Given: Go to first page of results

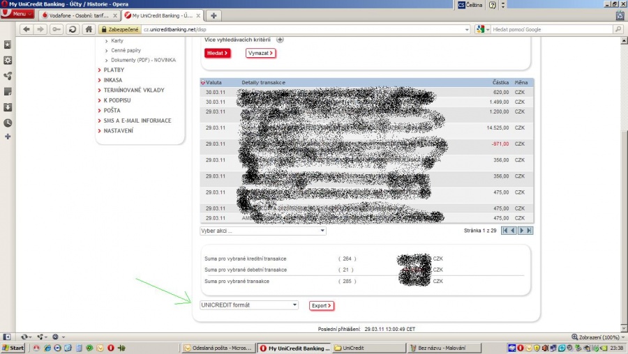Looking at the screenshot, I should 505,231.
